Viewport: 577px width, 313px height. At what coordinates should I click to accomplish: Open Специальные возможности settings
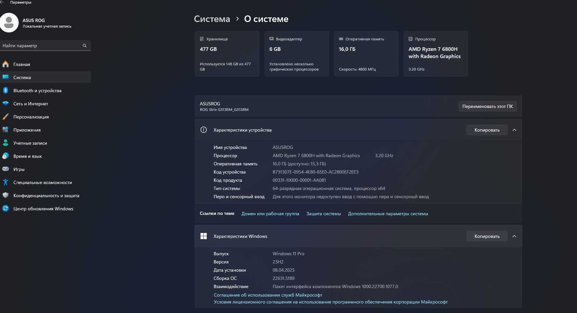[45, 182]
